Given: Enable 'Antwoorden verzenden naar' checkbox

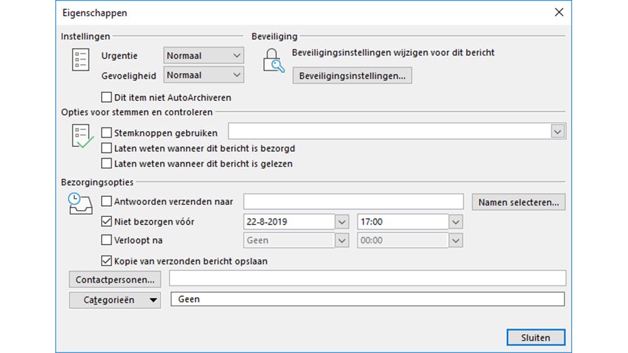Looking at the screenshot, I should tap(106, 201).
